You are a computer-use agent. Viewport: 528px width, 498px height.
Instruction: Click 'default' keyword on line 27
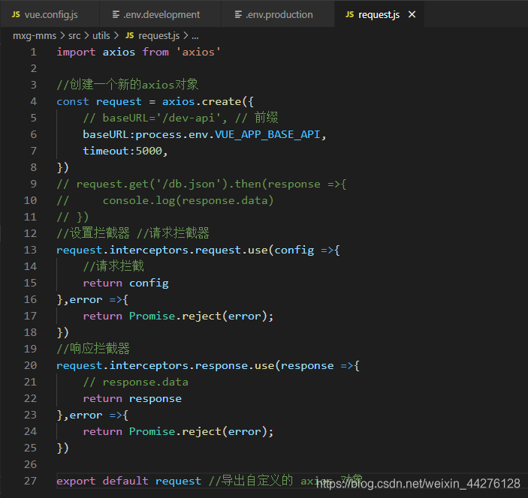[x=125, y=481]
